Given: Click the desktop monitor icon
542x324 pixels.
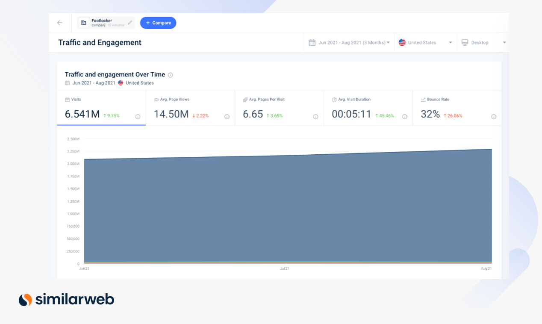Looking at the screenshot, I should coord(465,42).
